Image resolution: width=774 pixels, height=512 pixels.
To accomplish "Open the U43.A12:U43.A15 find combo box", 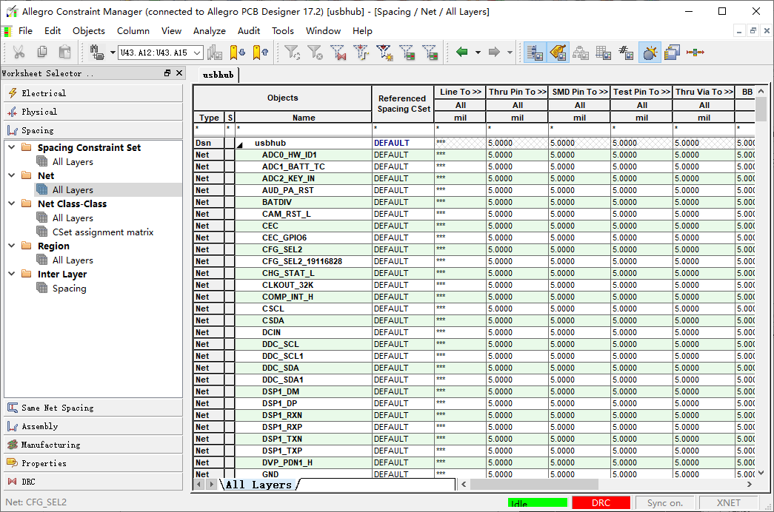I will (x=161, y=53).
